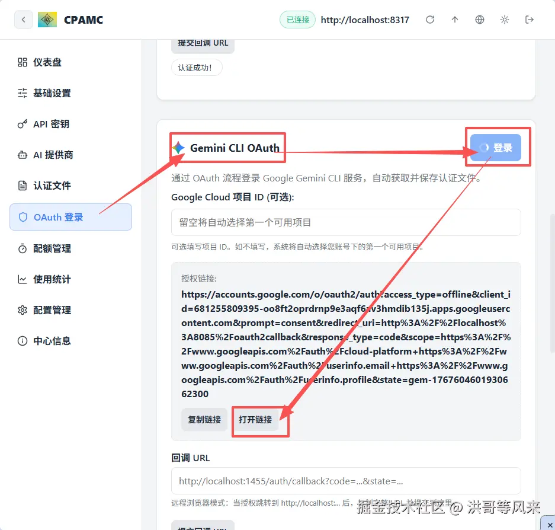Click the blue 登录 login button
Screen dimensions: 555x530
497,147
